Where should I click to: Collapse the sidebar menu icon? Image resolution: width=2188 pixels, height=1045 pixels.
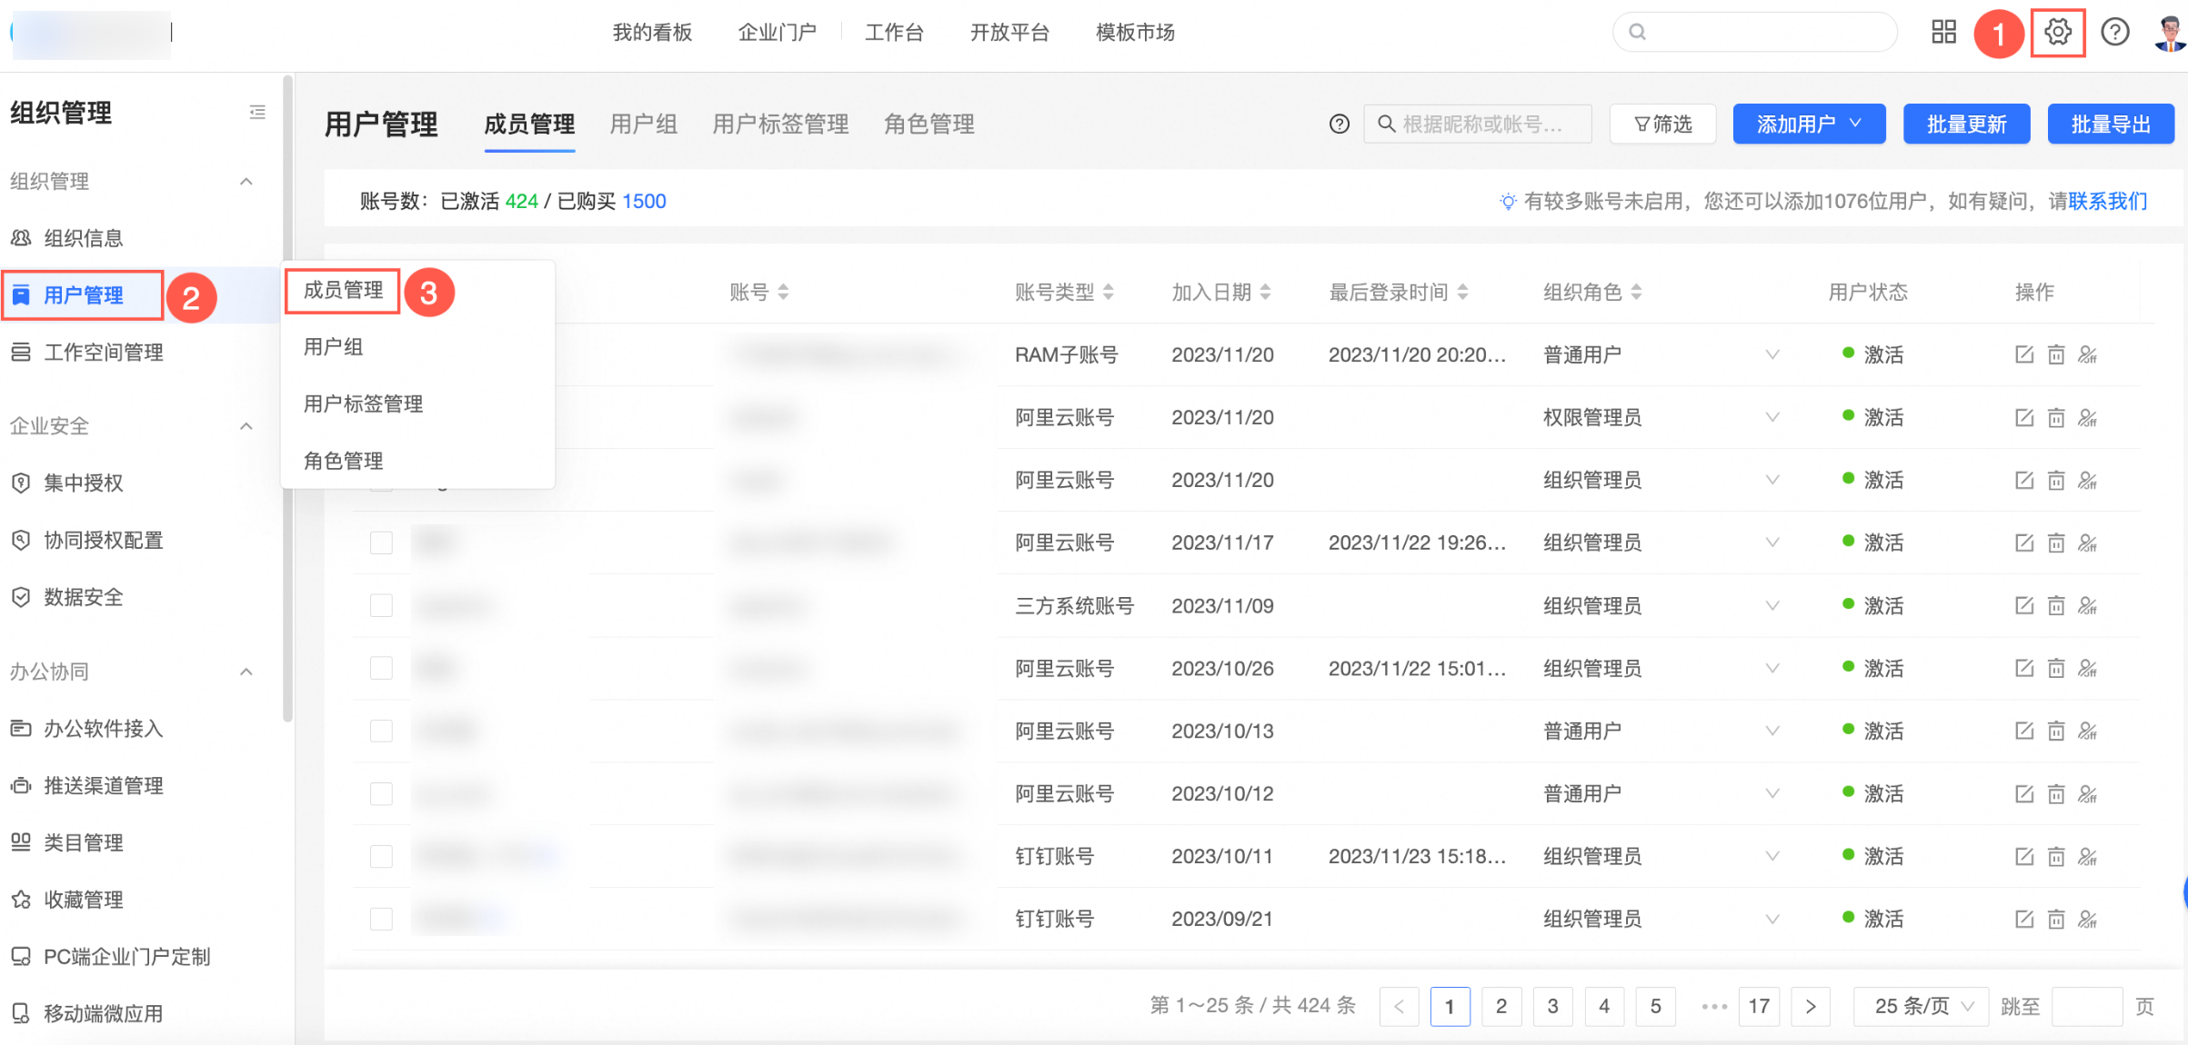(257, 113)
